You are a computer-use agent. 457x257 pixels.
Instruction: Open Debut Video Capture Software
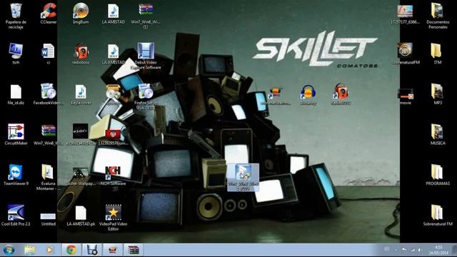(146, 56)
